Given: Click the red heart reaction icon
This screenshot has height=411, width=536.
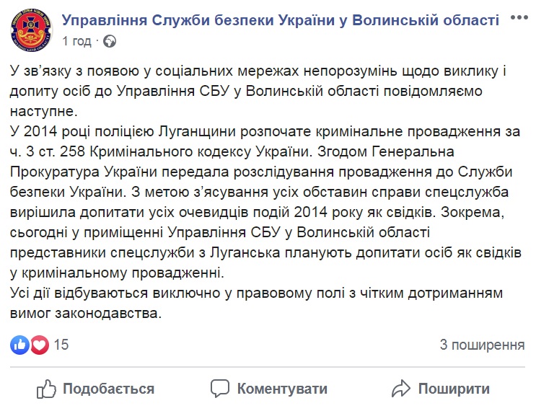Looking at the screenshot, I should pos(40,345).
